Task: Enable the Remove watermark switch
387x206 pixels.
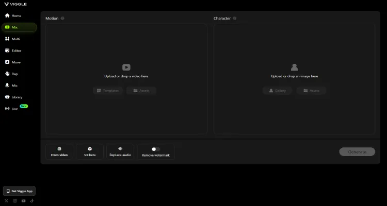Action: [x=155, y=149]
